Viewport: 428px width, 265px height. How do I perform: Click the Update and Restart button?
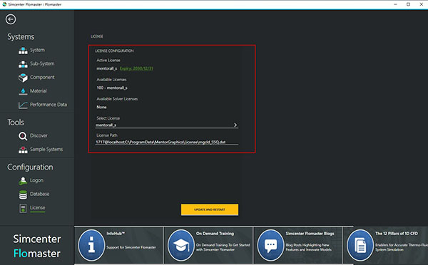(210, 209)
